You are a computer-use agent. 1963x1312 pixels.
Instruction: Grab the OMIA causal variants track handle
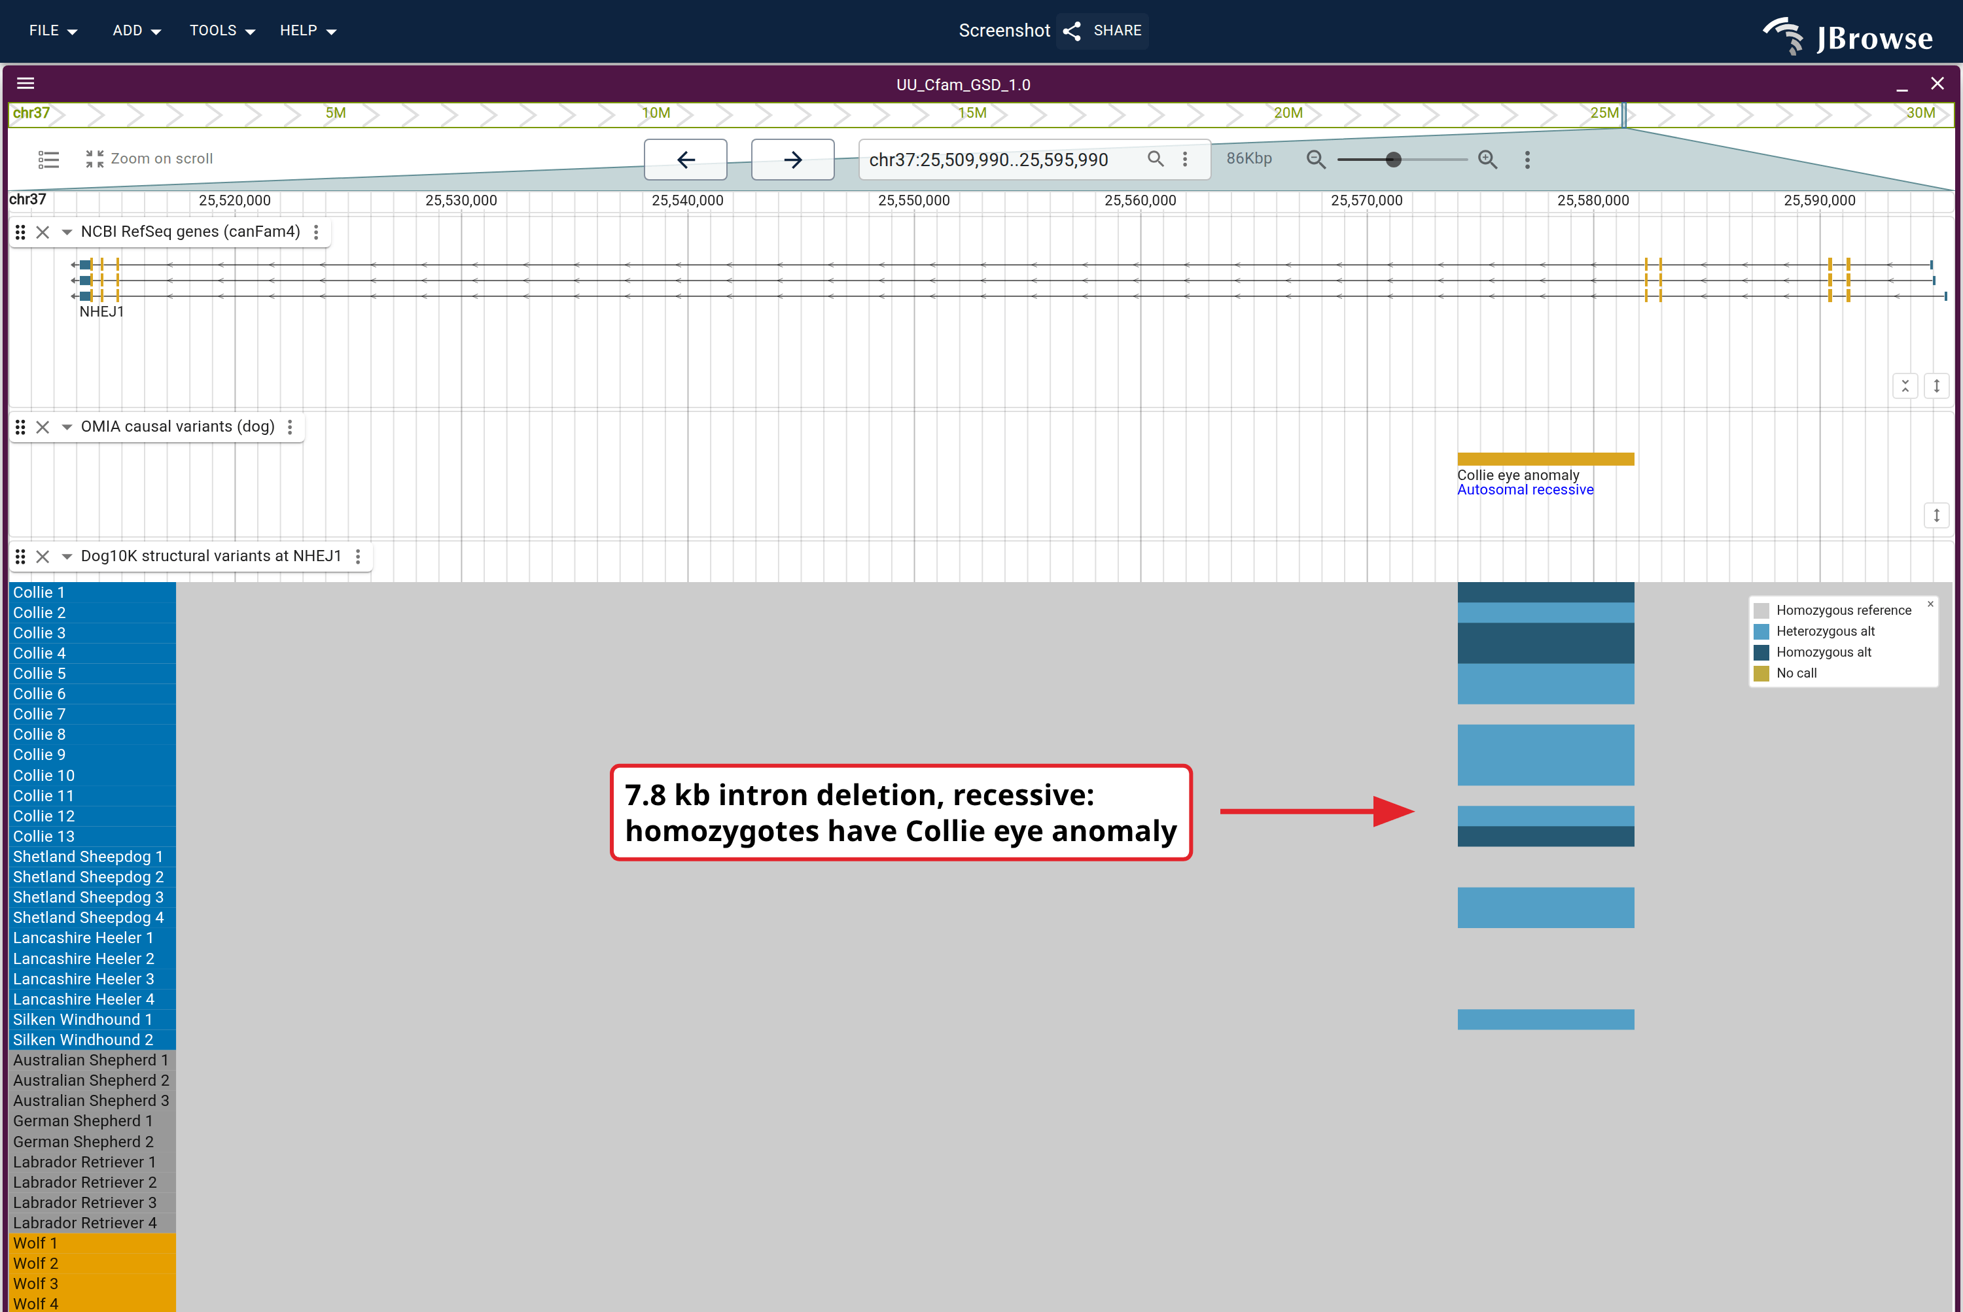click(20, 426)
